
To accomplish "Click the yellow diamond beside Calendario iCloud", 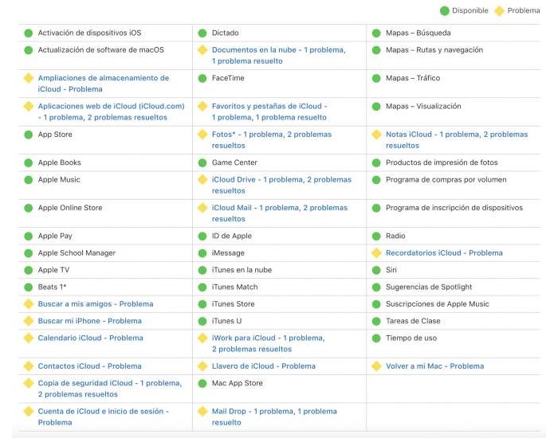I will (x=29, y=338).
